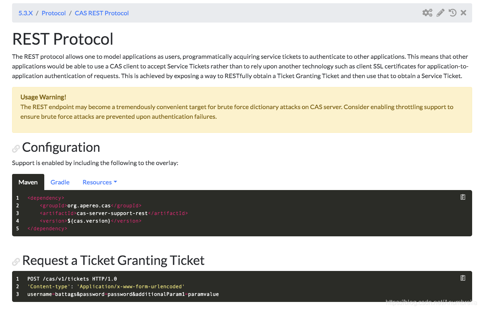
Task: Open the page history clock icon
Action: (452, 13)
